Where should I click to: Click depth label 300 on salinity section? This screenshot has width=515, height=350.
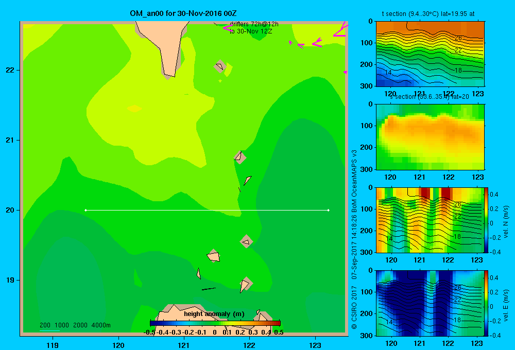pos(367,169)
